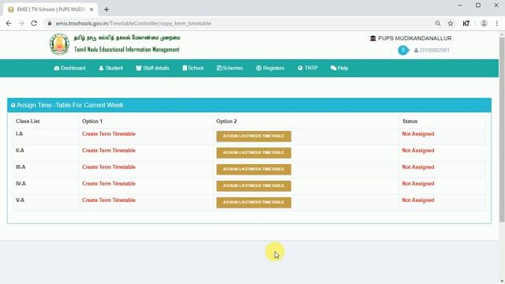505x284 pixels.
Task: Open the Schemes menu
Action: (x=230, y=68)
